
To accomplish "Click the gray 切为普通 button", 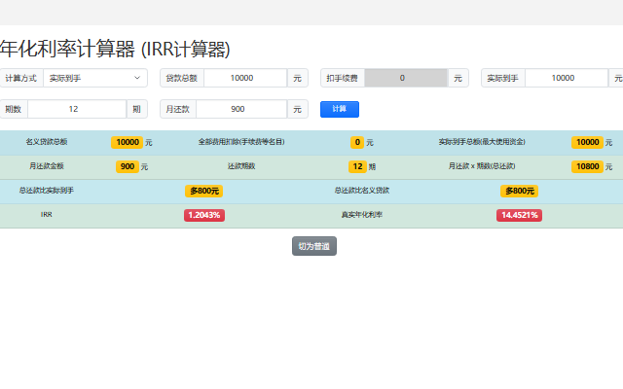I will 314,246.
